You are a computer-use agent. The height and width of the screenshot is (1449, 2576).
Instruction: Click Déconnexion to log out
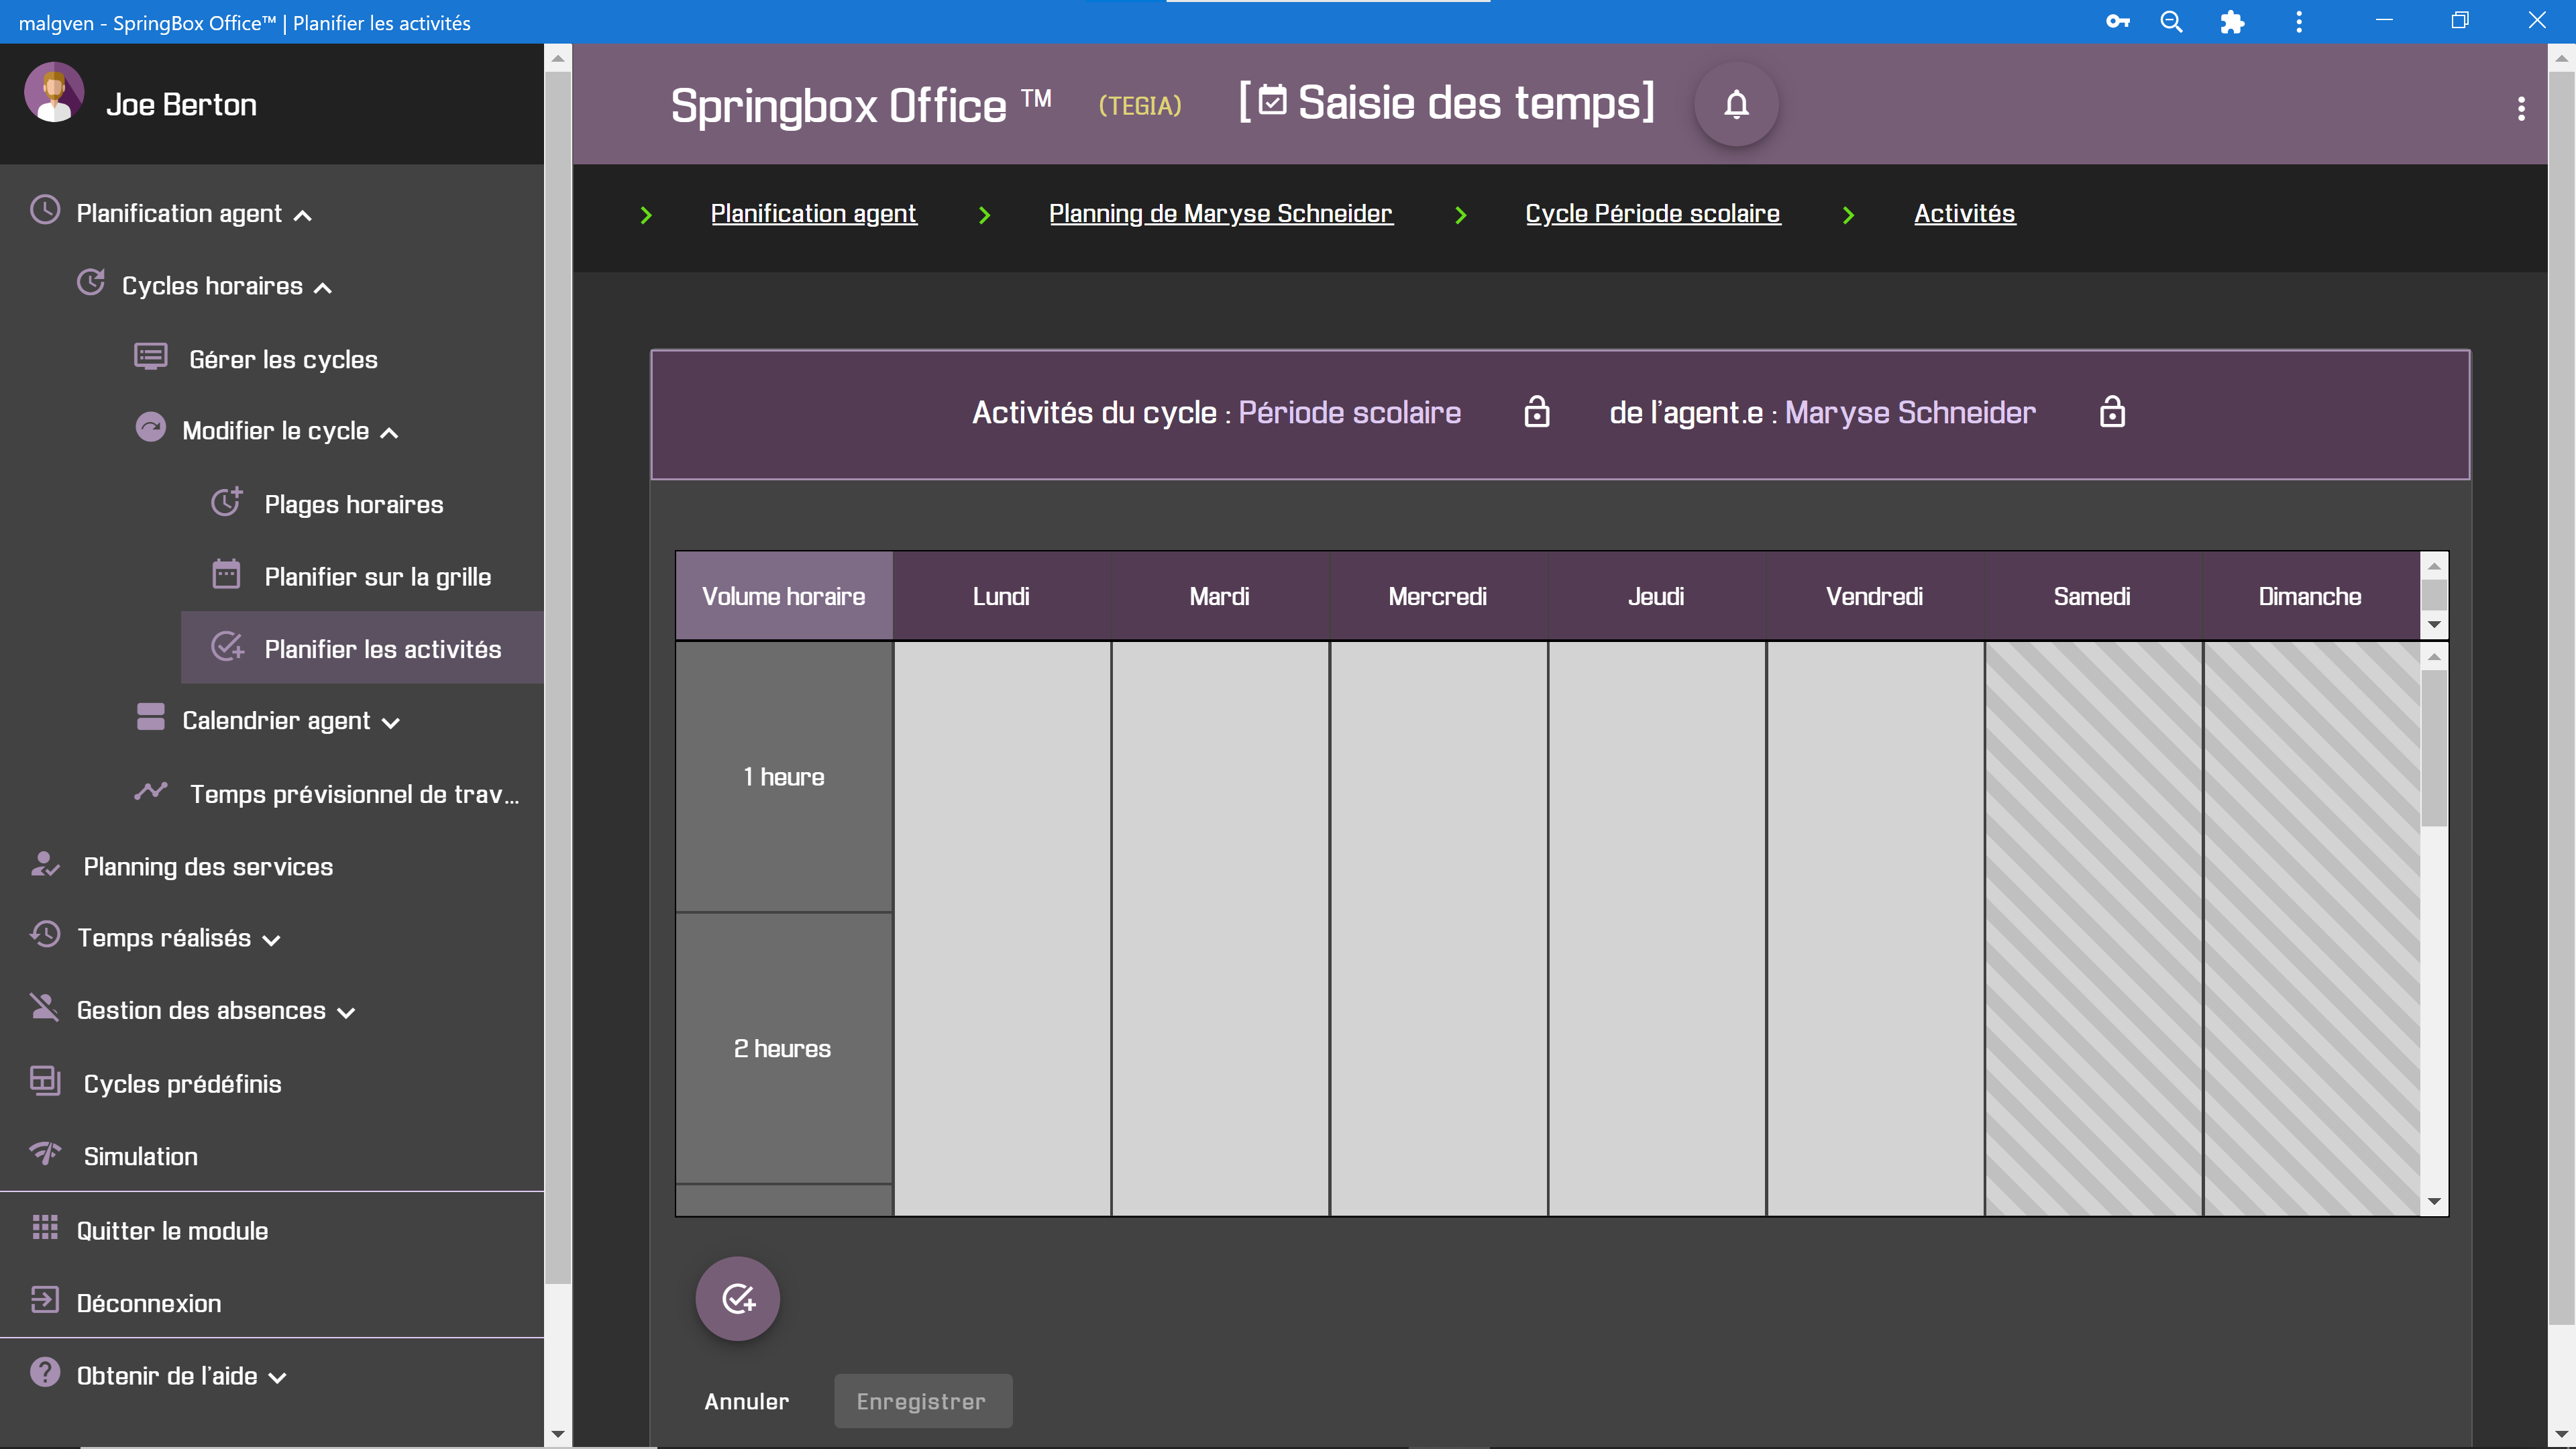pos(149,1303)
